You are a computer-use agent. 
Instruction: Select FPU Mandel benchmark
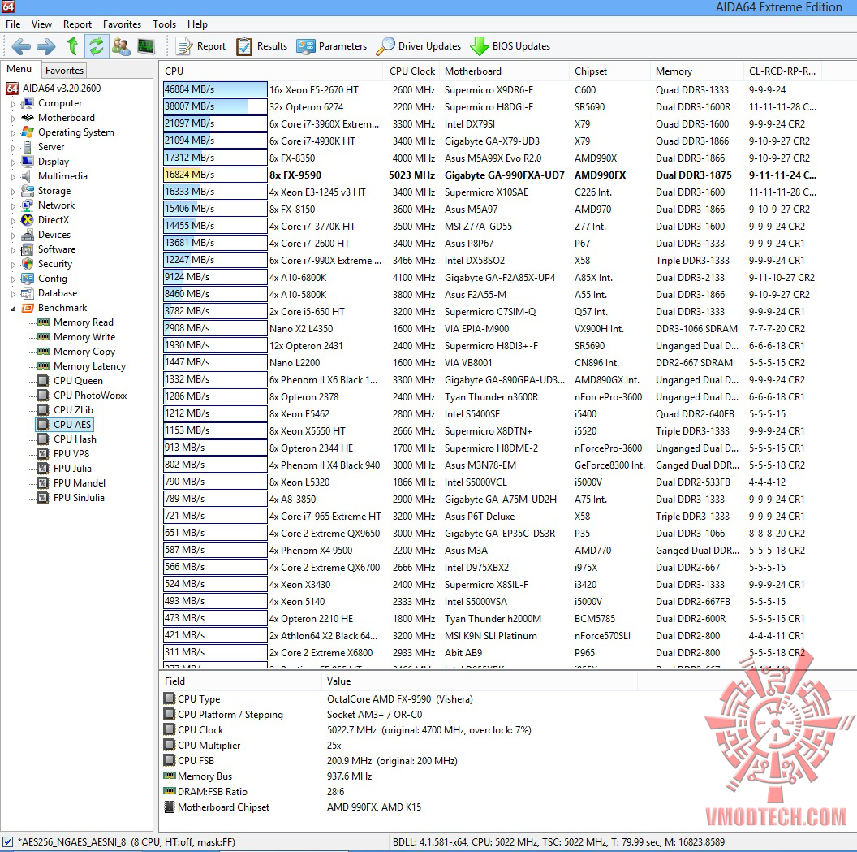[71, 483]
